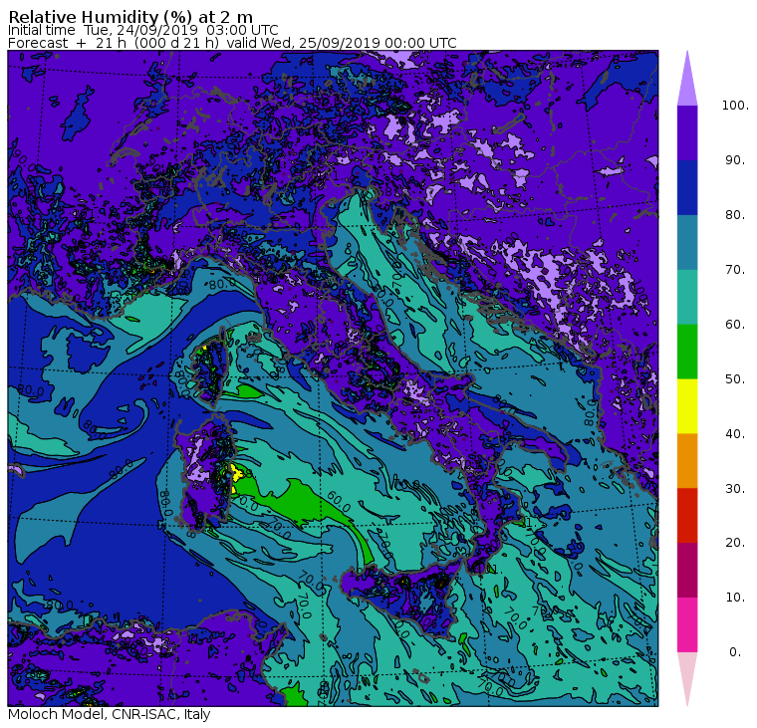Click the green 50–60% humidity patch east of Sardinia
This screenshot has width=757, height=728.
[x=300, y=502]
